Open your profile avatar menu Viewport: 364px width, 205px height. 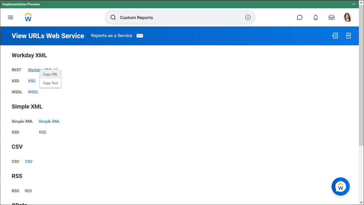click(x=348, y=17)
